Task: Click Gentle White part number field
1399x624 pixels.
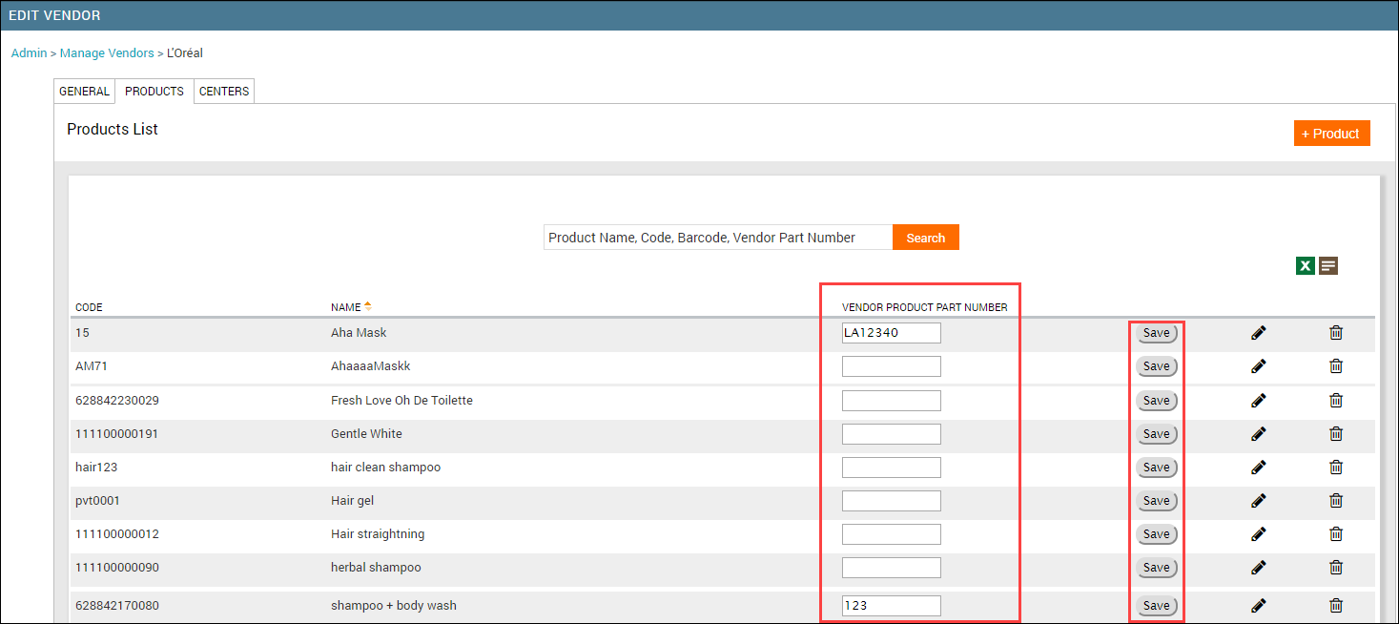Action: (x=891, y=433)
